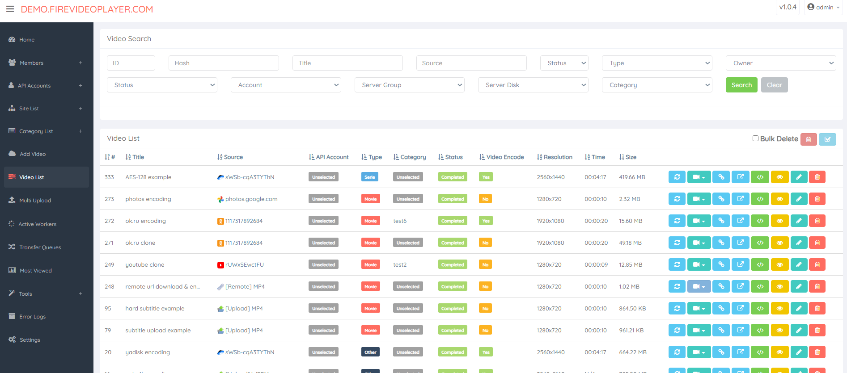Click the Hash input field
Screen dimensions: 847x373
(x=224, y=63)
